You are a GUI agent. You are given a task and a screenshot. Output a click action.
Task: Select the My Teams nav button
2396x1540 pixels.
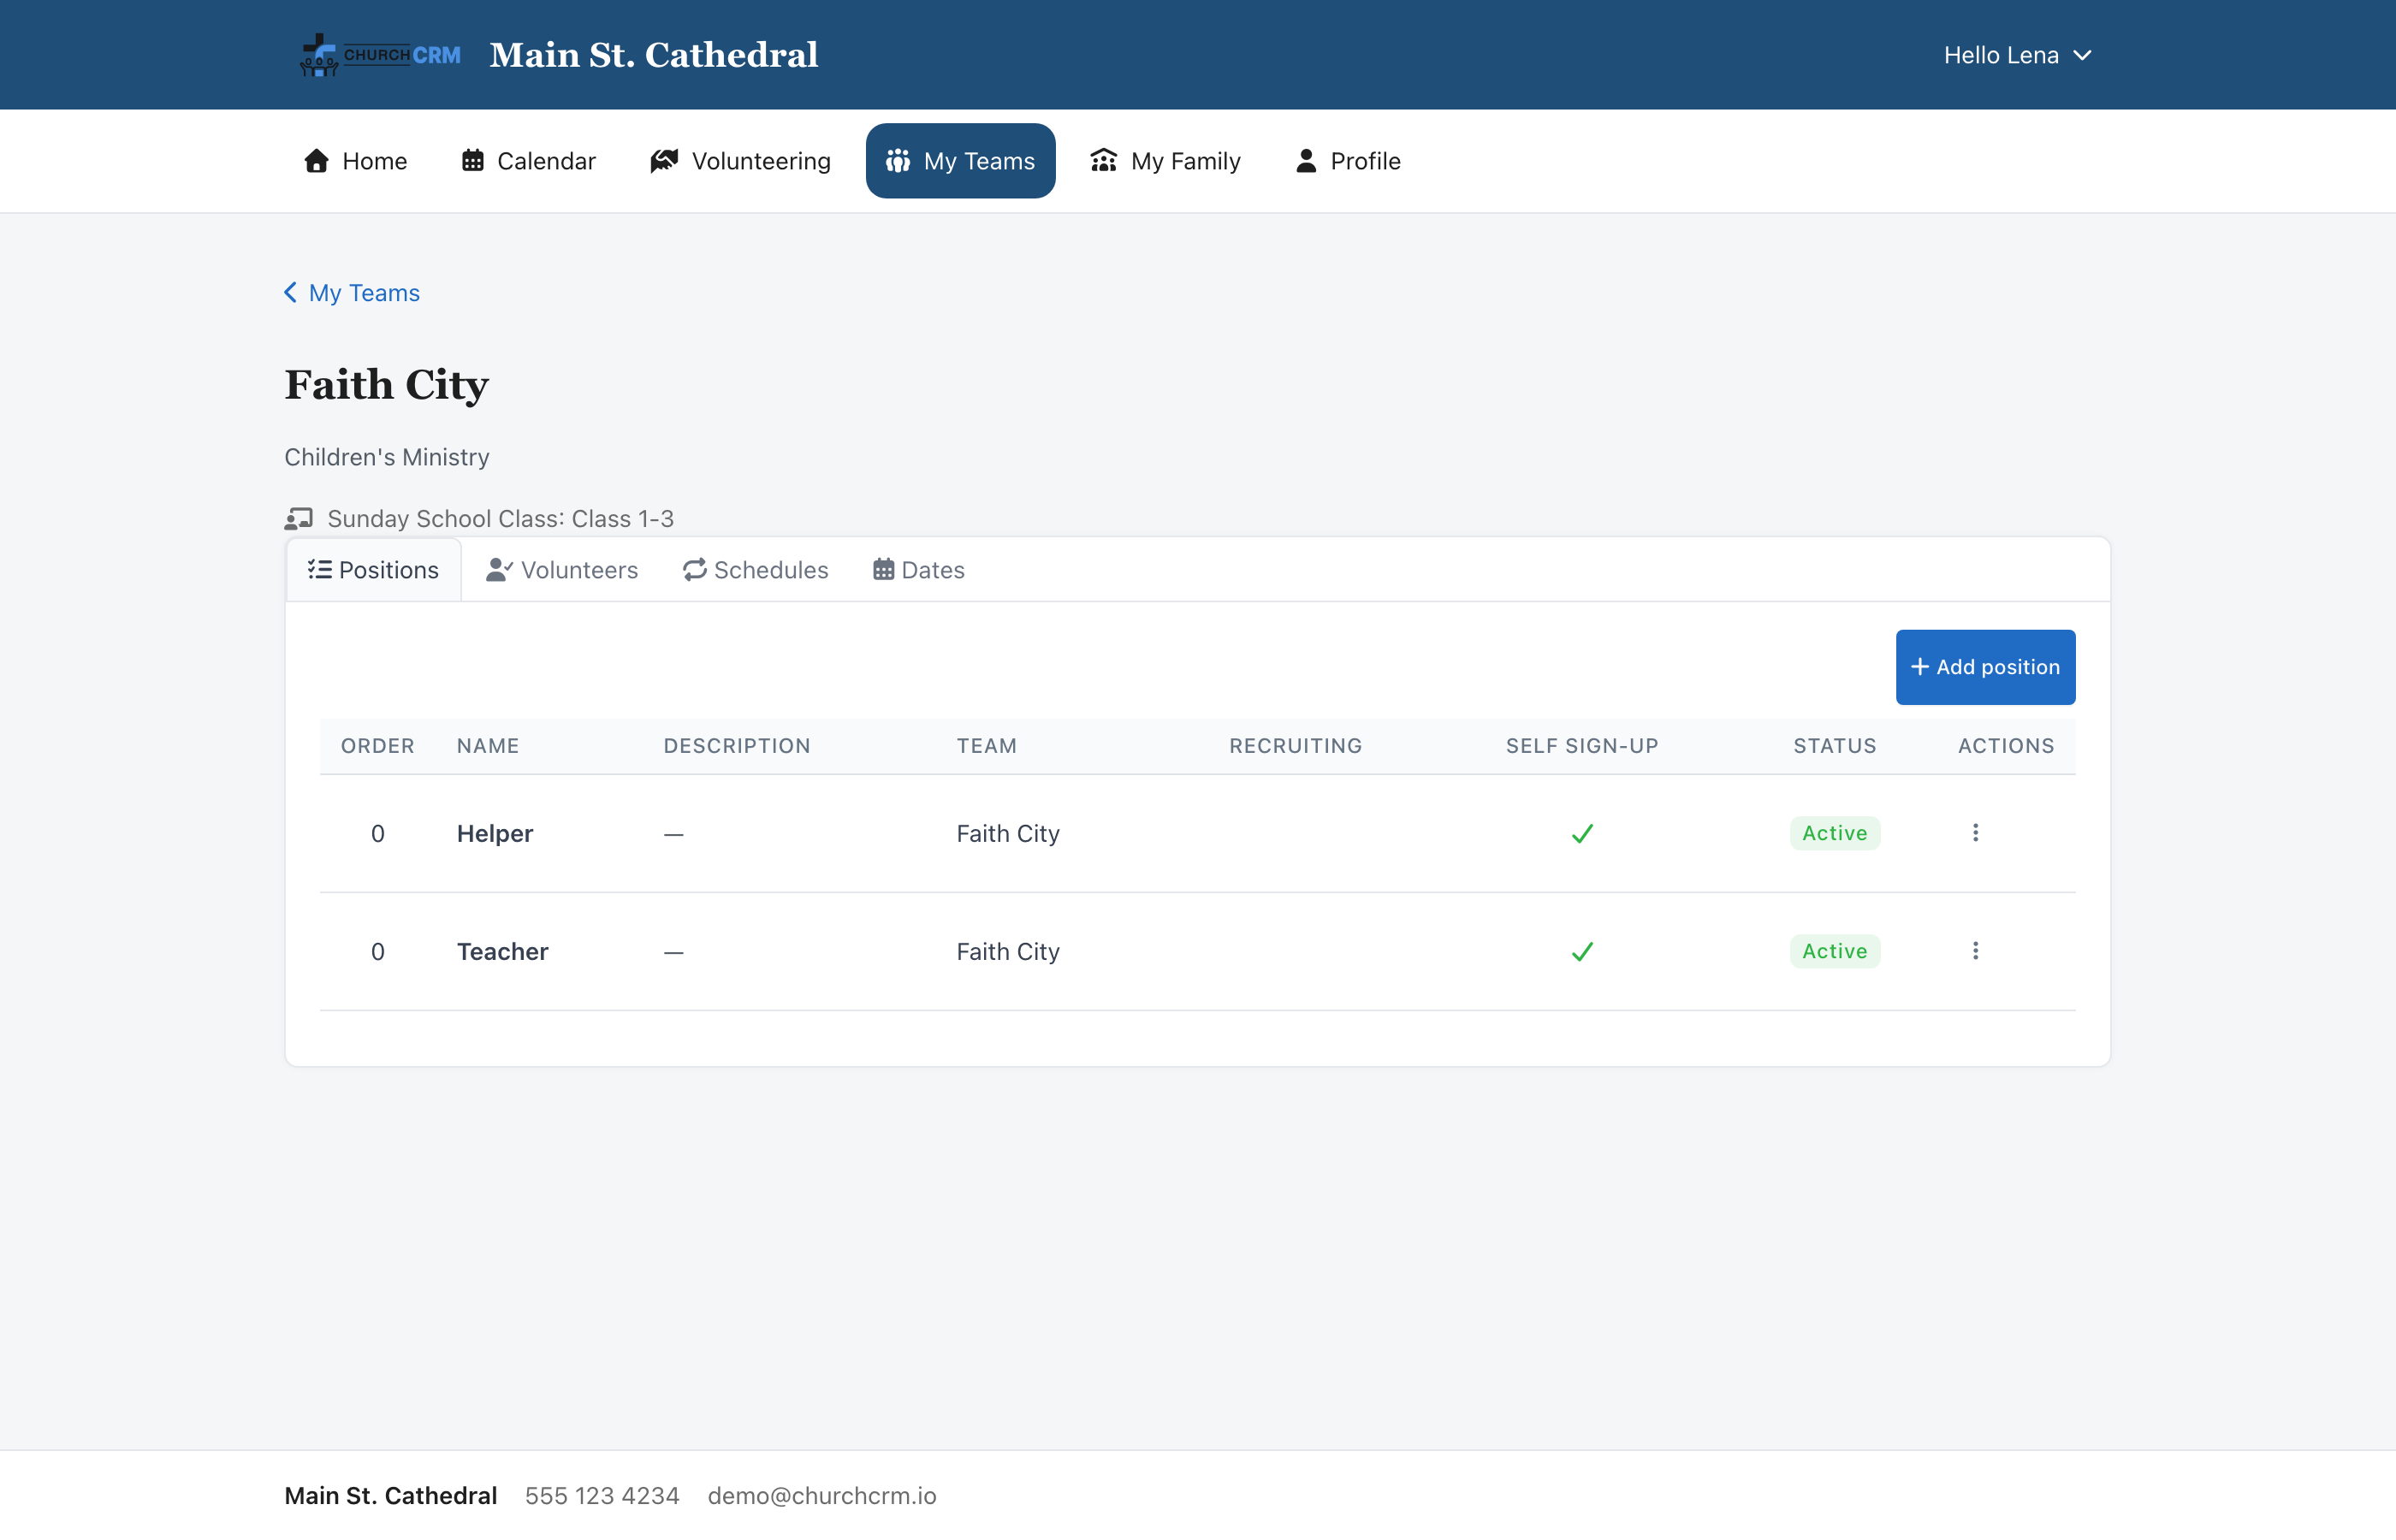(960, 161)
